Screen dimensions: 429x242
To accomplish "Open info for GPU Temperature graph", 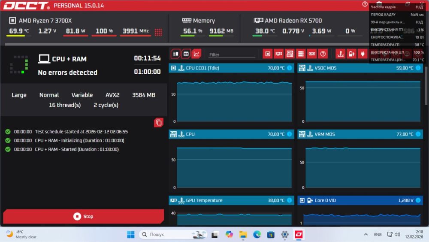I will [x=290, y=200].
